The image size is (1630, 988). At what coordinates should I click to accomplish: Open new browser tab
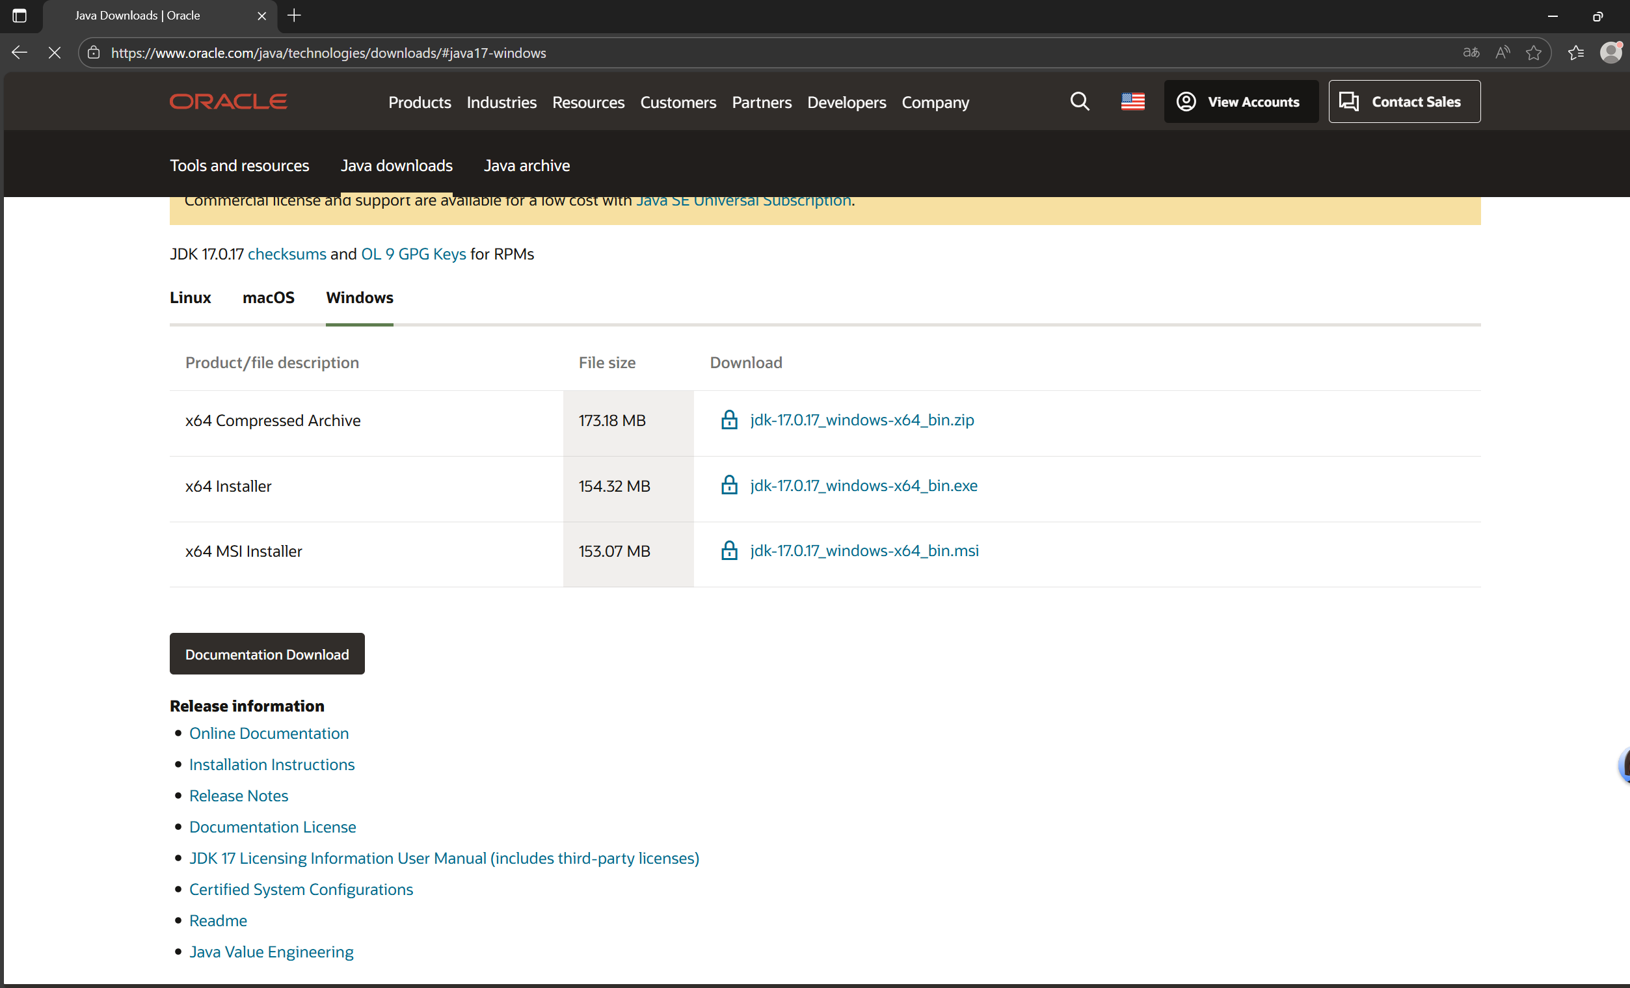[295, 15]
